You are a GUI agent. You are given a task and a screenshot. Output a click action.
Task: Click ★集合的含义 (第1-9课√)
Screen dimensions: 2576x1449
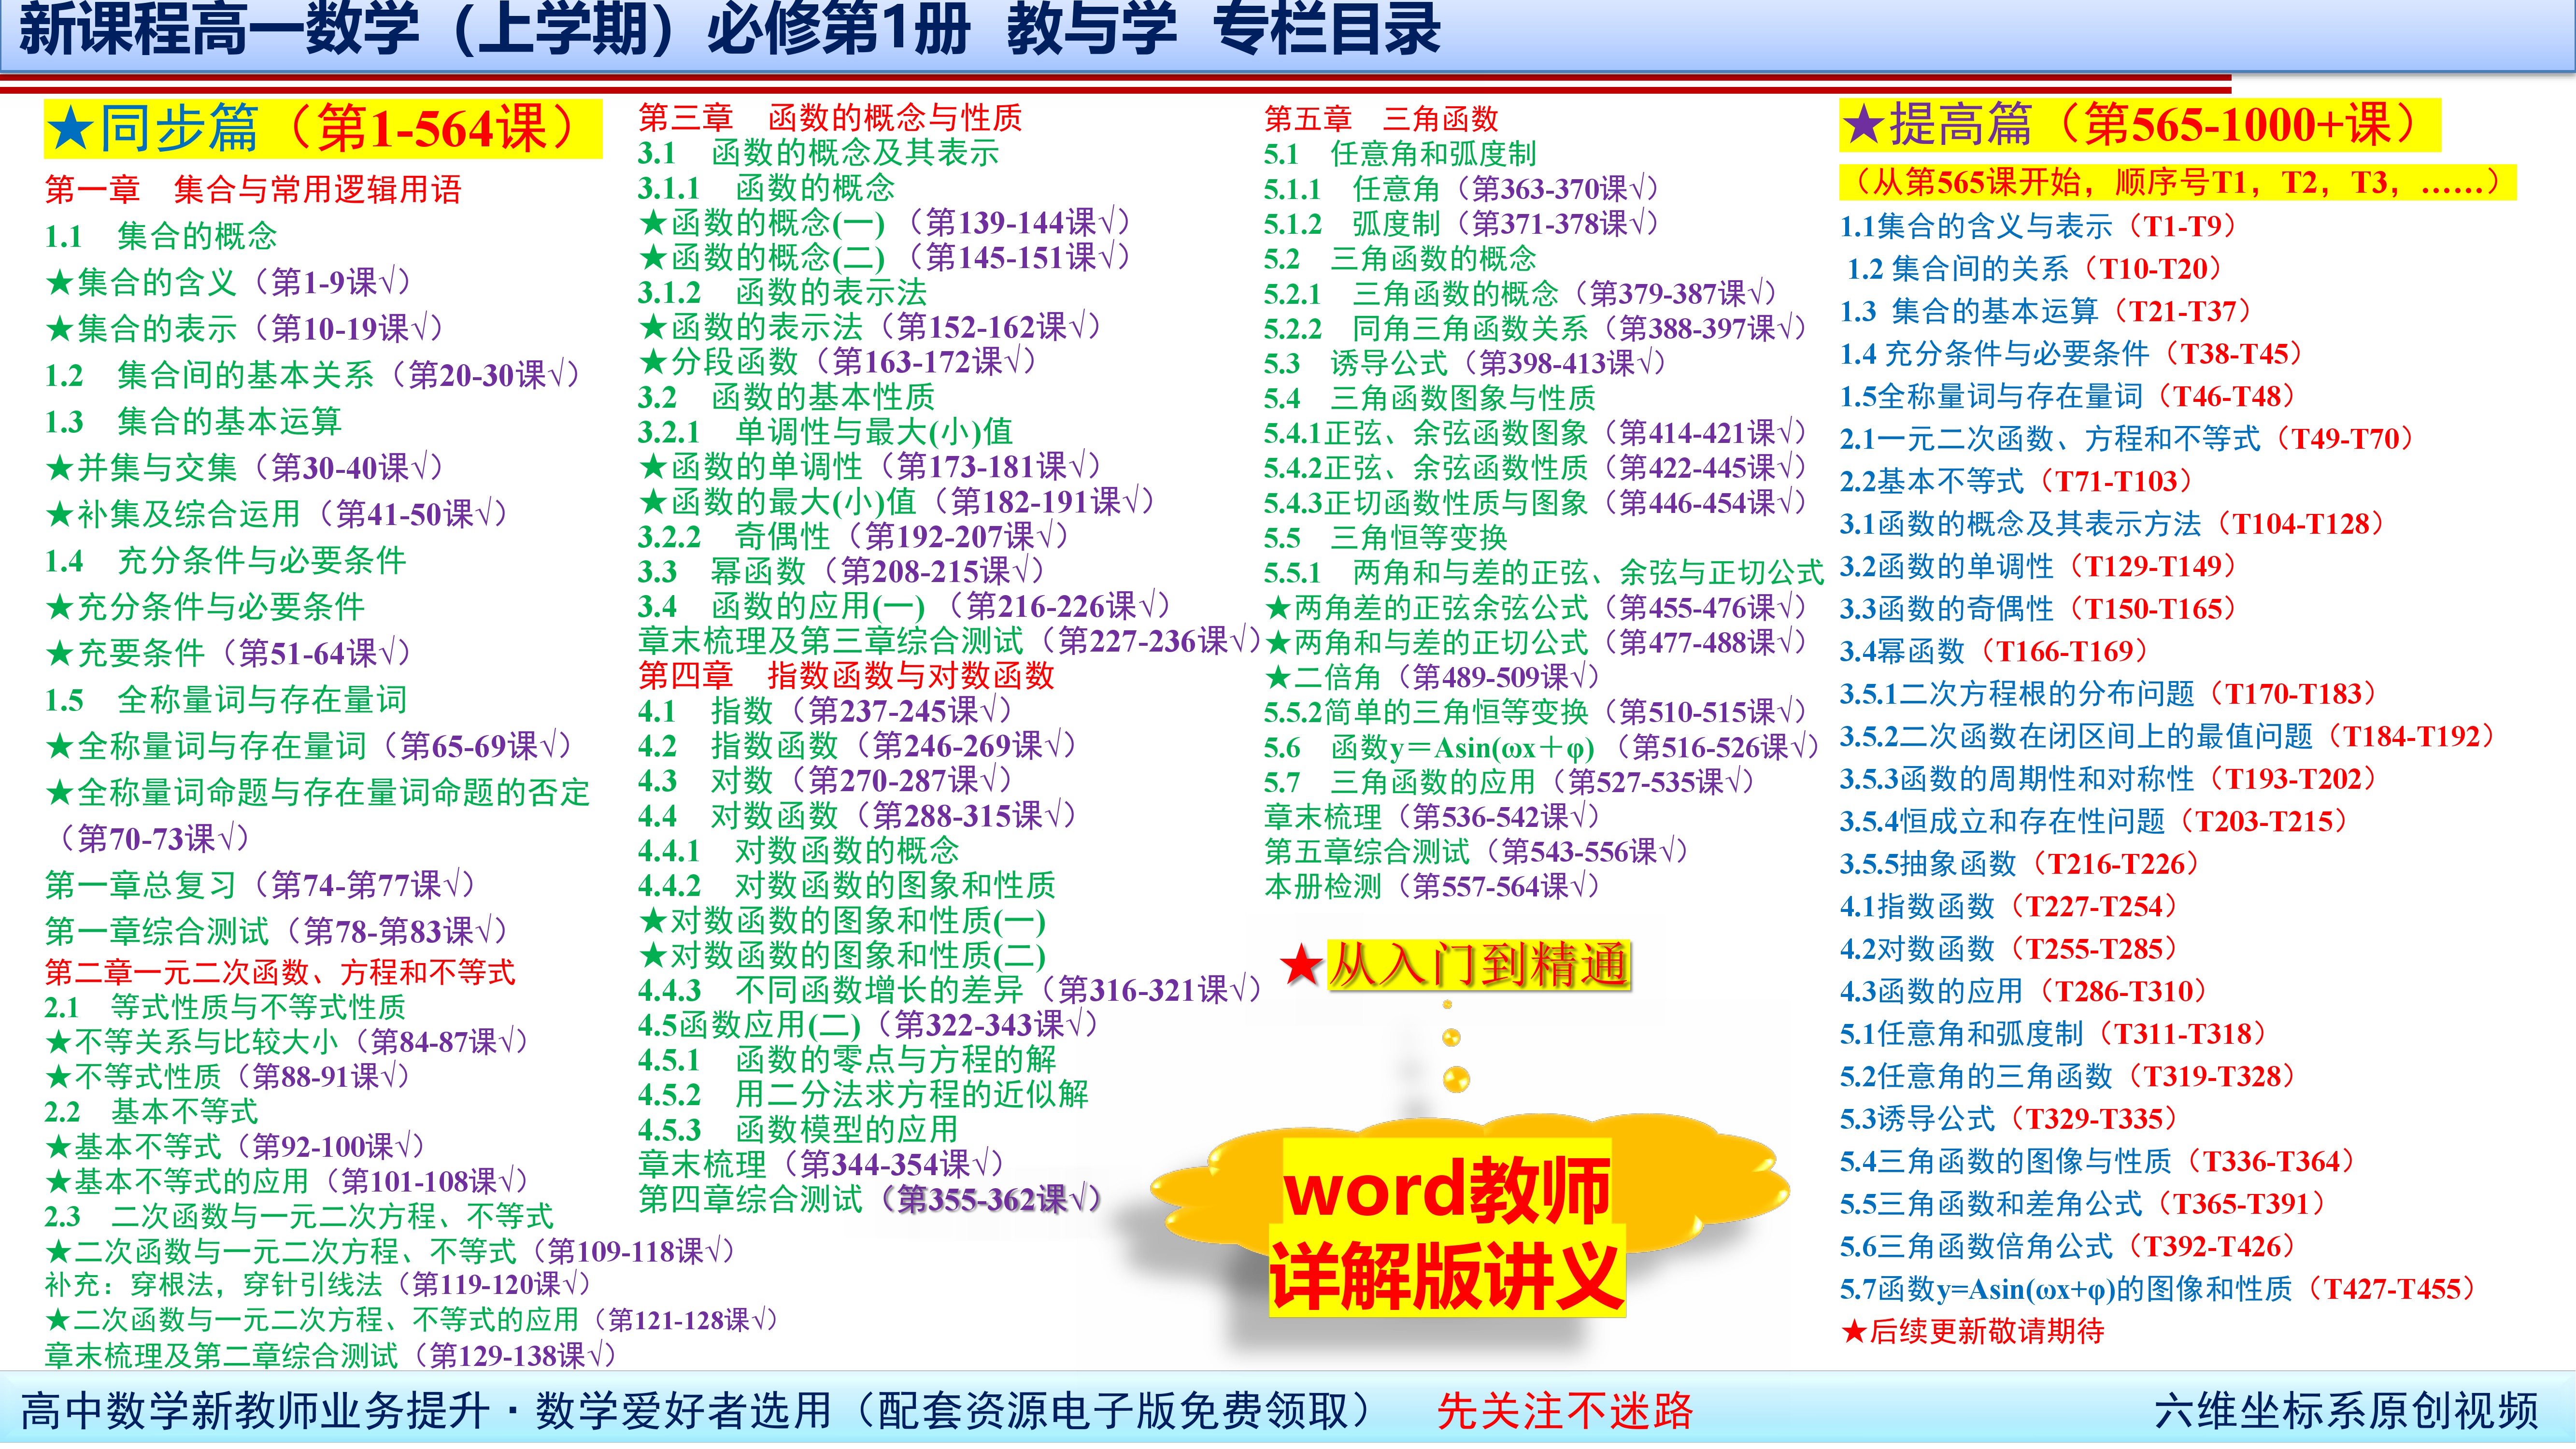(x=229, y=282)
